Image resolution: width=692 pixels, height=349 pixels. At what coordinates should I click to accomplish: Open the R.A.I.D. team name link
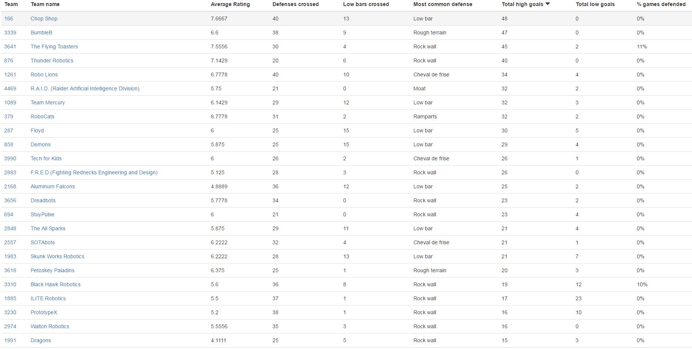[85, 88]
